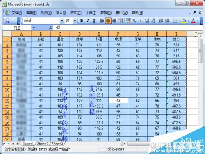Screen dimensions: 205x154
Task: Open the 文件(F) menu
Action: [x=17, y=13]
